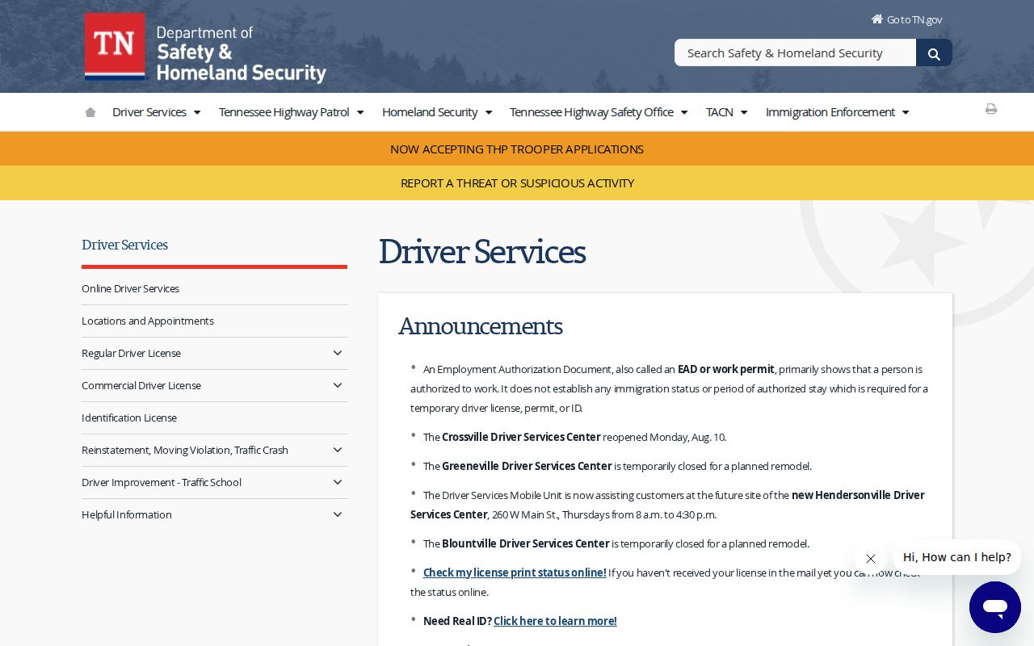Click Regular Driver License sidebar text

click(131, 353)
